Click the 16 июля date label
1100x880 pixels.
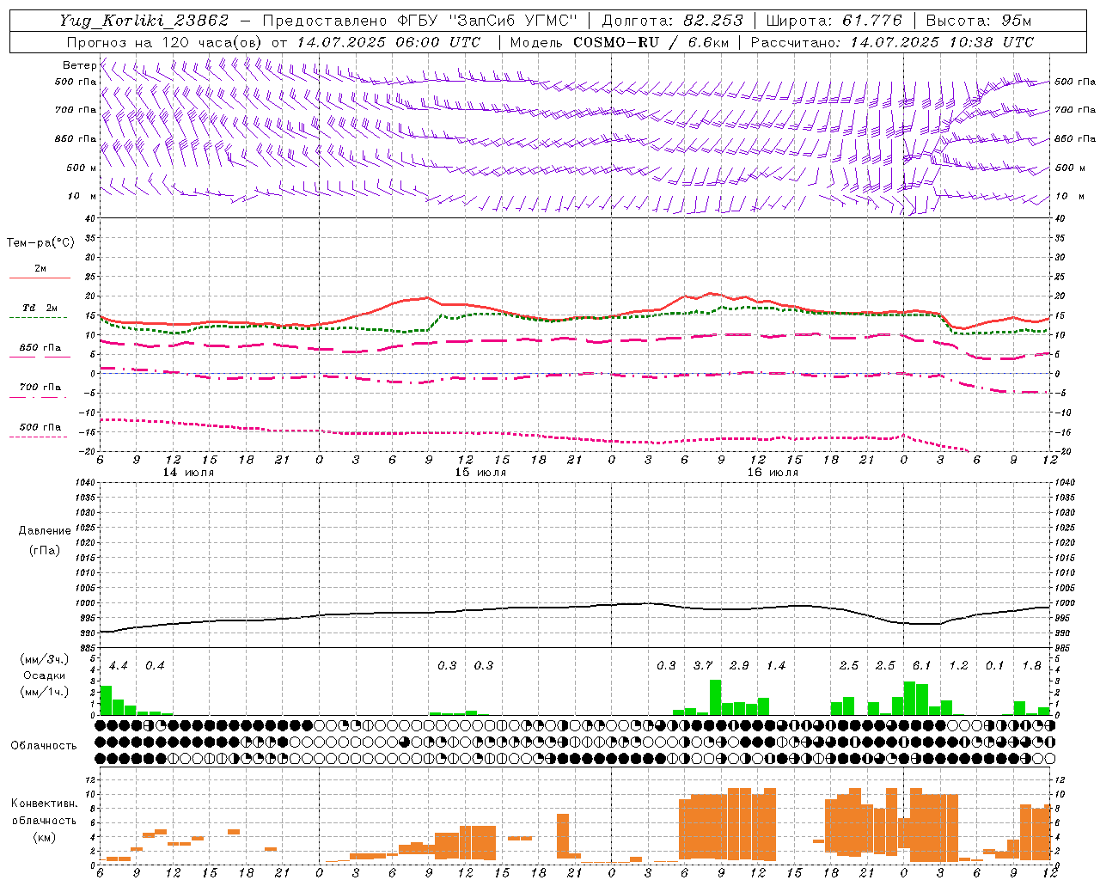coord(773,473)
